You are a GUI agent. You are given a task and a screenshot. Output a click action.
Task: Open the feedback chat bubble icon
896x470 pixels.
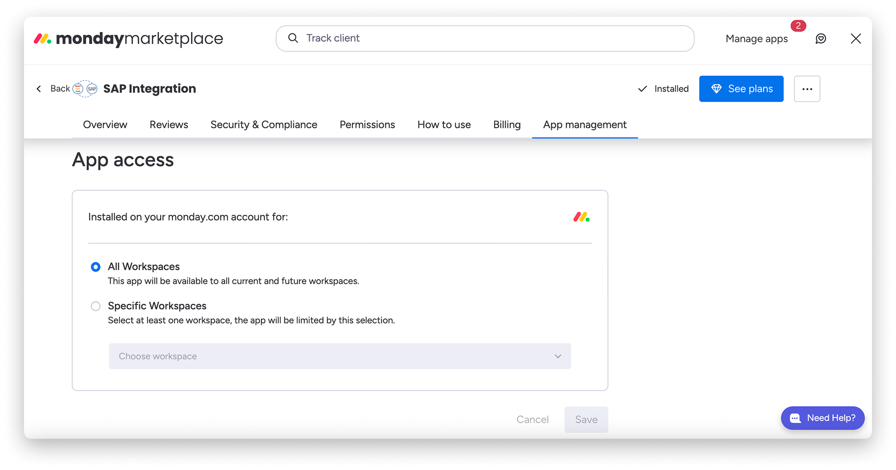pos(821,38)
